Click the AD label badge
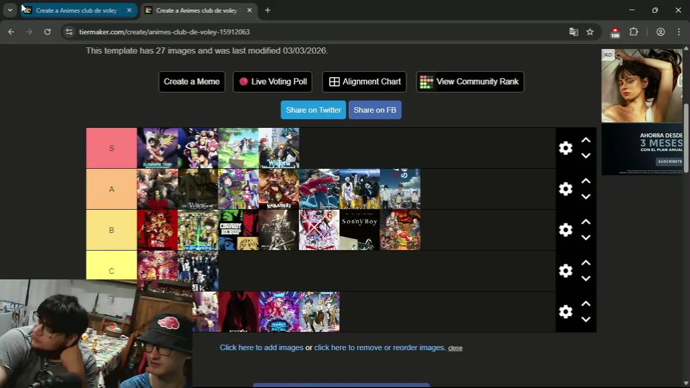The height and width of the screenshot is (388, 690). [608, 54]
